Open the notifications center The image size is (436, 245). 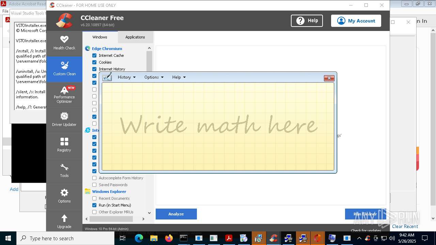(x=425, y=238)
